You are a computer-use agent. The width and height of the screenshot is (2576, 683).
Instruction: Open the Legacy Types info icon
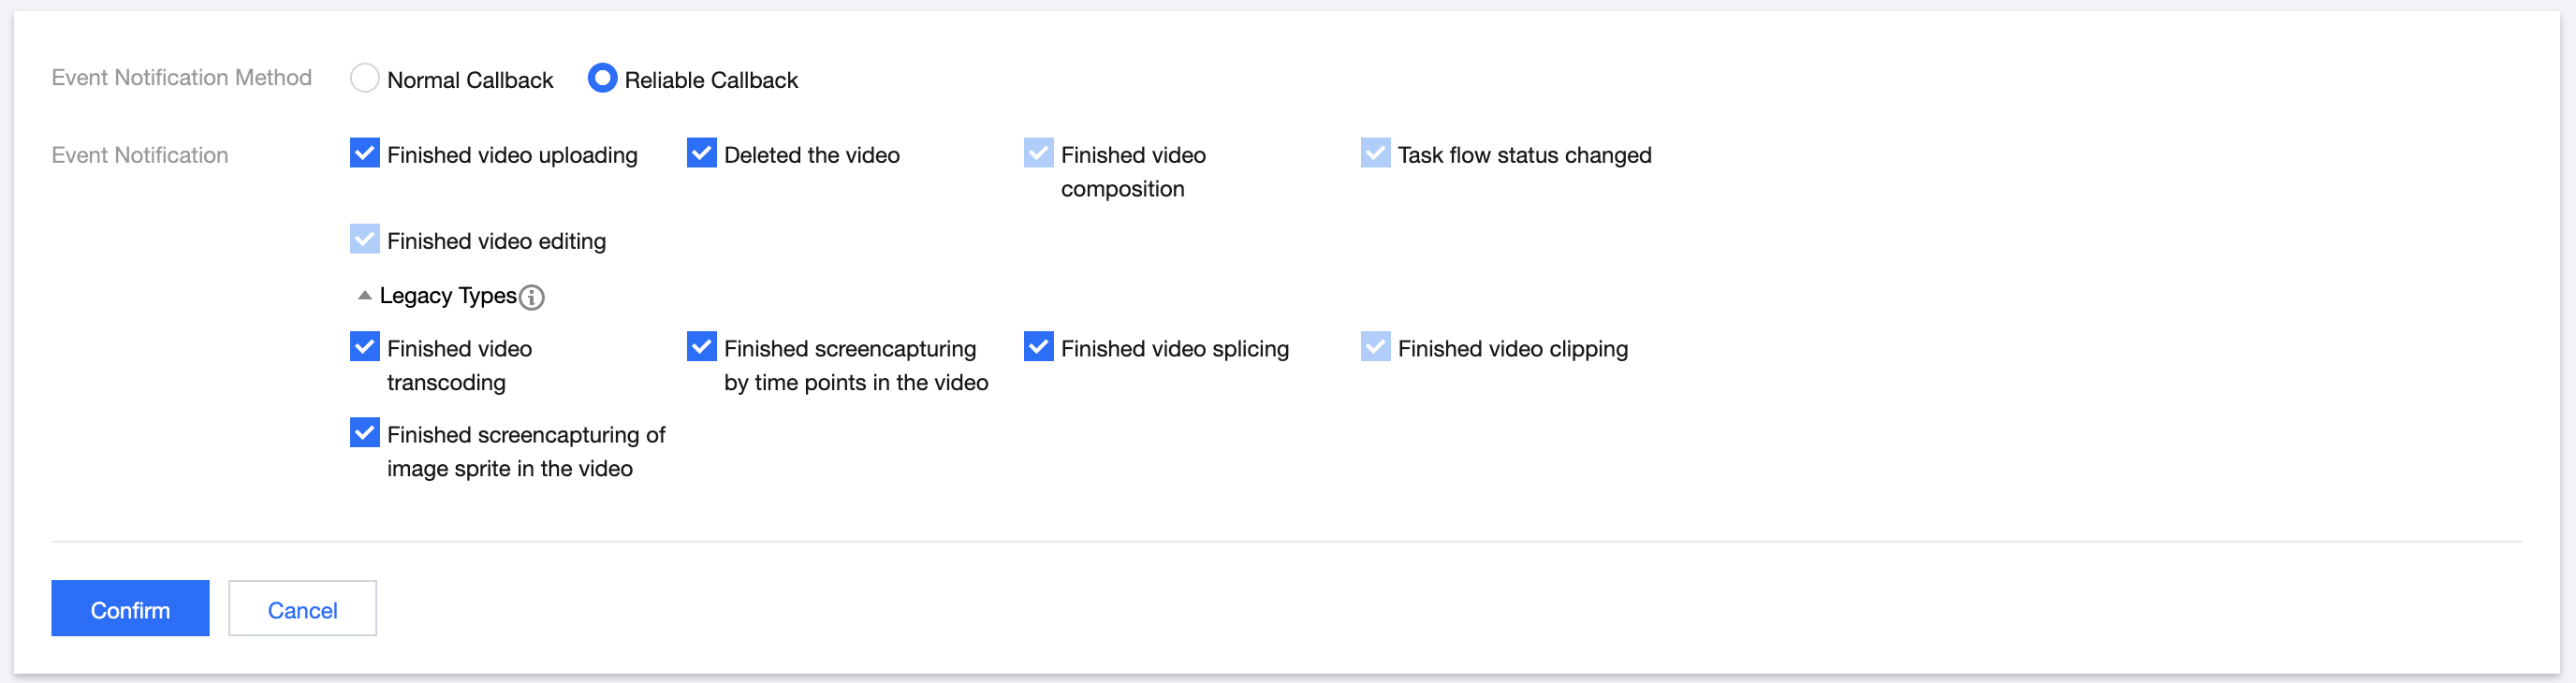(x=532, y=297)
